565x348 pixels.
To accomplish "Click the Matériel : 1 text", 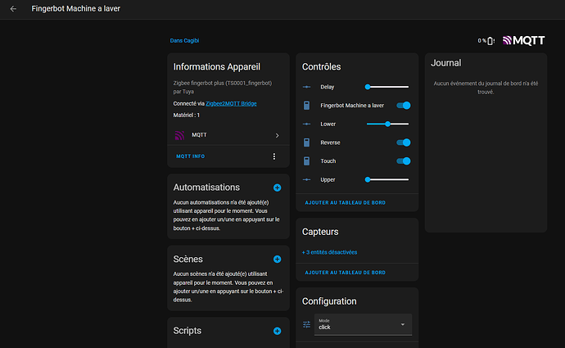I will click(x=187, y=115).
